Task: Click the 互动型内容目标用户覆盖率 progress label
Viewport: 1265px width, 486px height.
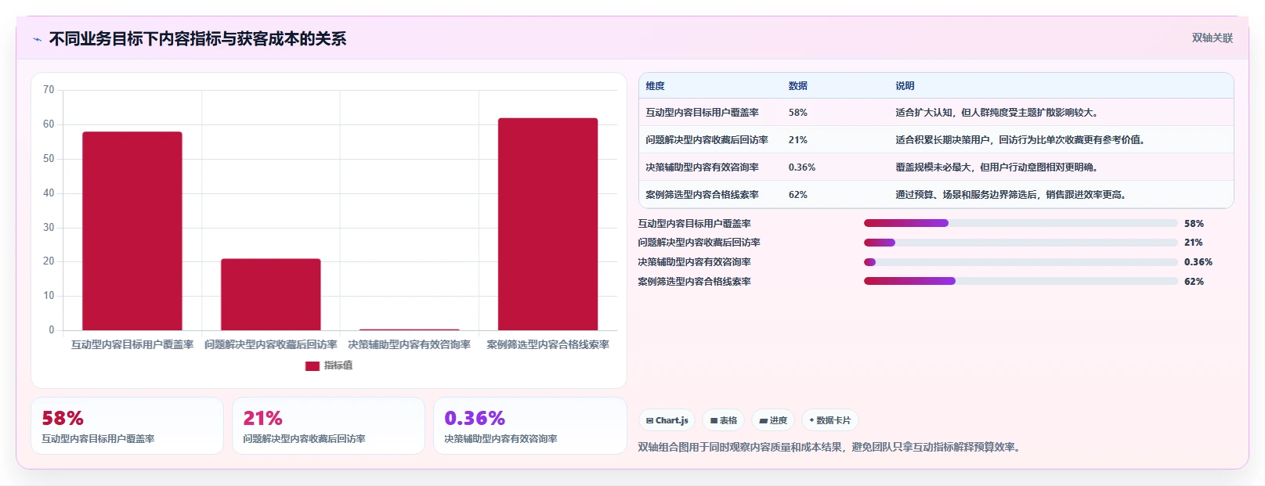Action: [x=694, y=224]
